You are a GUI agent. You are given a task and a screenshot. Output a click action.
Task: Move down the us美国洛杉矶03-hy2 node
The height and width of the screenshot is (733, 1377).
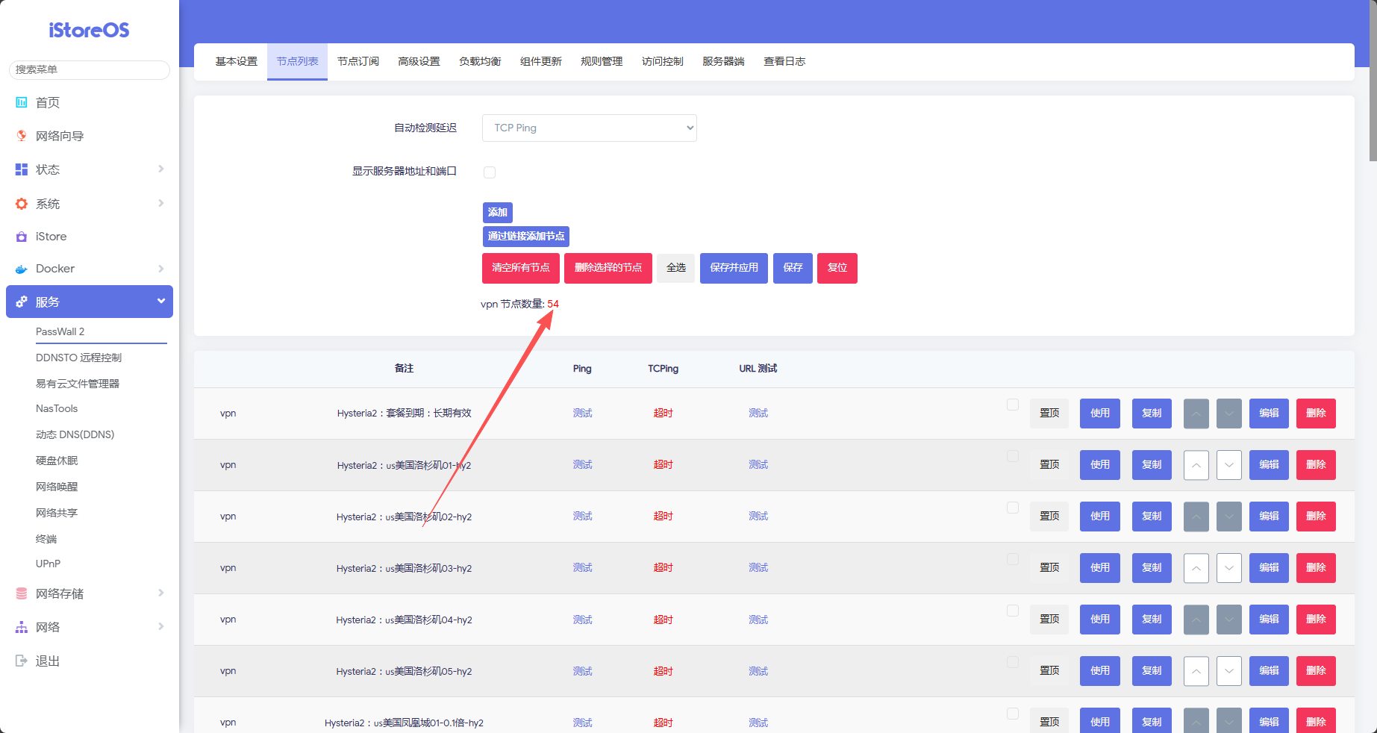(x=1229, y=568)
